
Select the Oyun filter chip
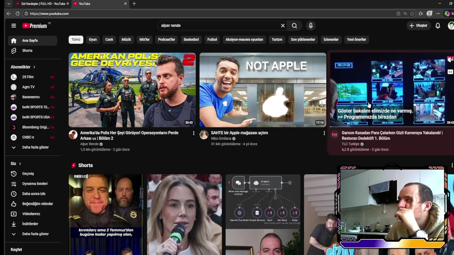(93, 39)
